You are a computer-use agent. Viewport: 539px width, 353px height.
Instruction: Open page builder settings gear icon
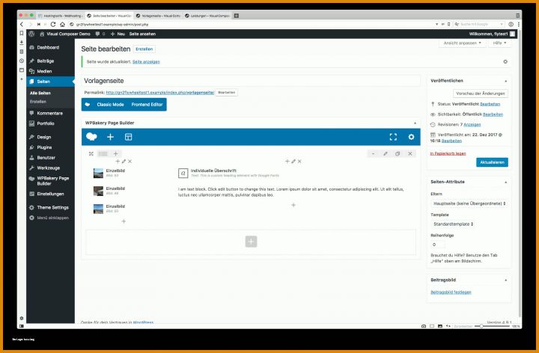pyautogui.click(x=411, y=137)
